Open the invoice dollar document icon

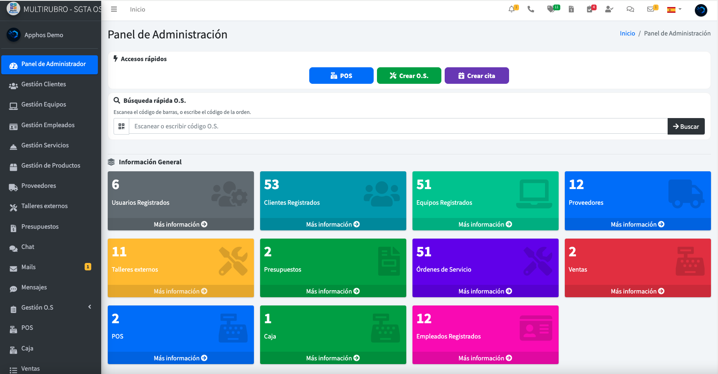(x=571, y=9)
